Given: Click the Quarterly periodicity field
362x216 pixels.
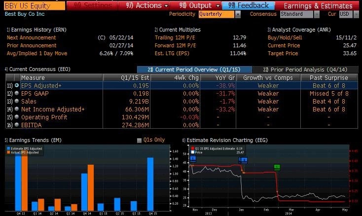Looking at the screenshot, I should (217, 14).
